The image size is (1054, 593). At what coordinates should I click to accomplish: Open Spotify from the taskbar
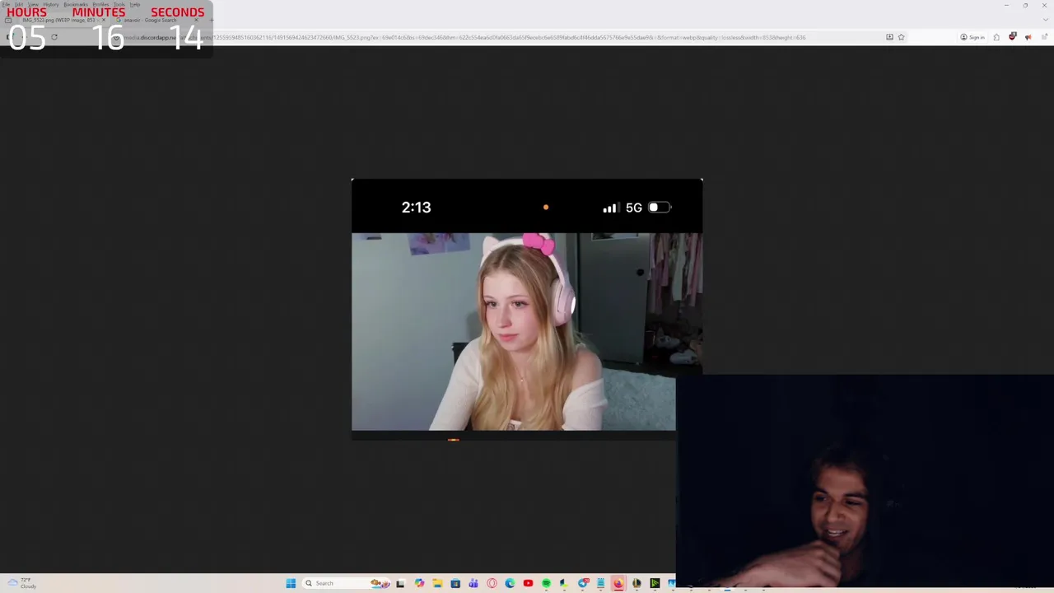coord(546,583)
